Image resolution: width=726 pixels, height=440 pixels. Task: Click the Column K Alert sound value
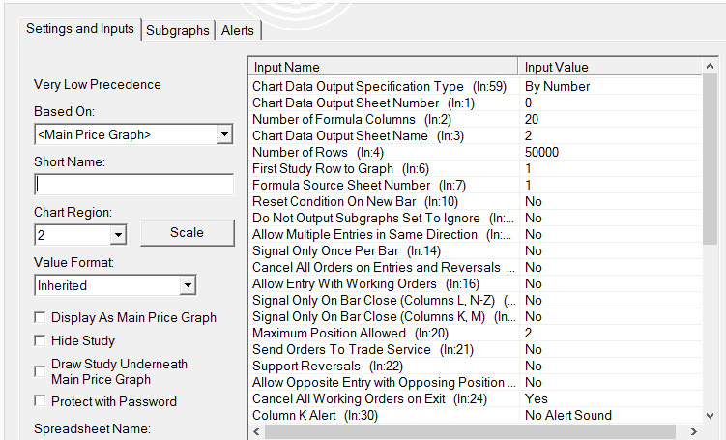[x=567, y=415]
